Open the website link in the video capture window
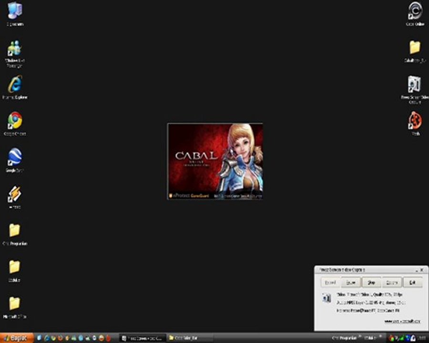This screenshot has width=429, height=343. point(402,321)
